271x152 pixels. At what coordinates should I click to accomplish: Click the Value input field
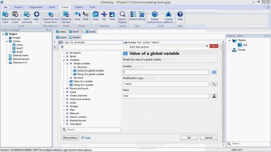point(166,96)
